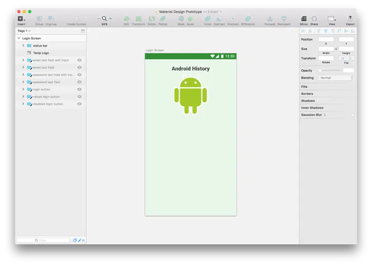
Task: Zoom out with the minus button
Action: point(98,18)
